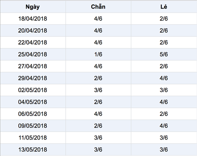Click Lẻ value for row 02/05/2018
Viewport: 197px width, 156px height.
tap(164, 90)
